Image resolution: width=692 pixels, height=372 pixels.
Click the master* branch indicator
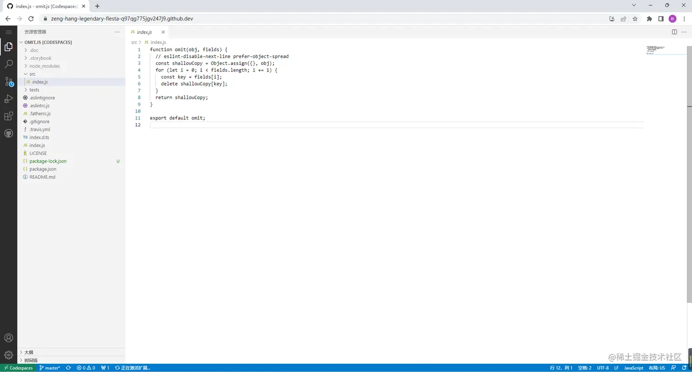click(x=50, y=368)
